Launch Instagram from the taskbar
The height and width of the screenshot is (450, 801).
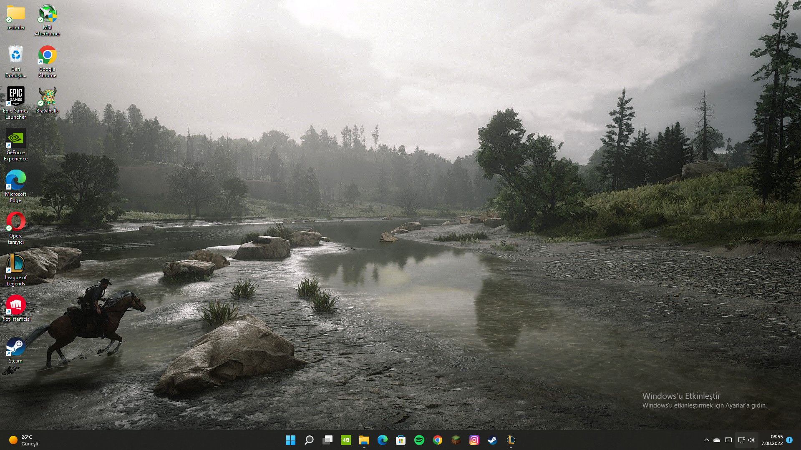point(474,440)
